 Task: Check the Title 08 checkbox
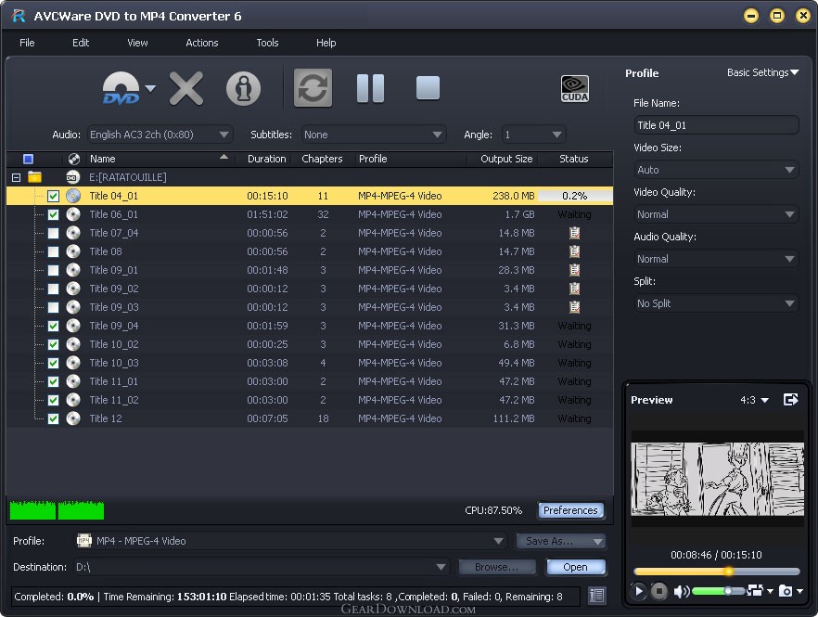click(x=53, y=251)
